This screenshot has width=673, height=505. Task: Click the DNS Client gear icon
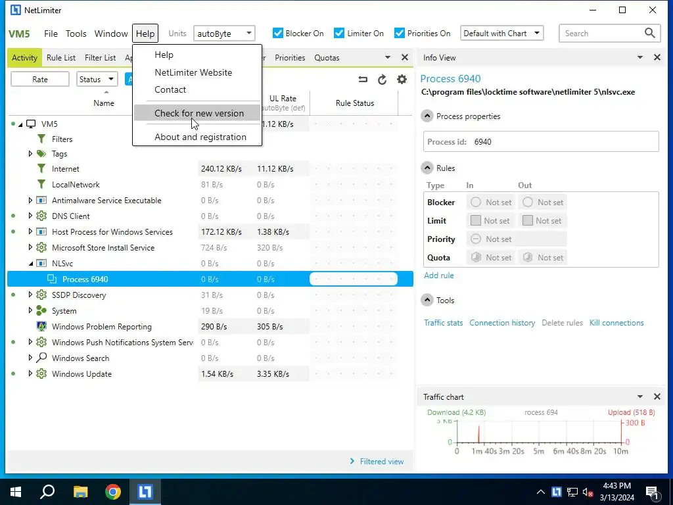pos(41,216)
